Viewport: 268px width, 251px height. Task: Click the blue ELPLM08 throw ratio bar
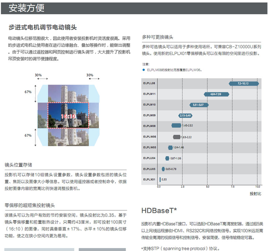tap(176, 126)
